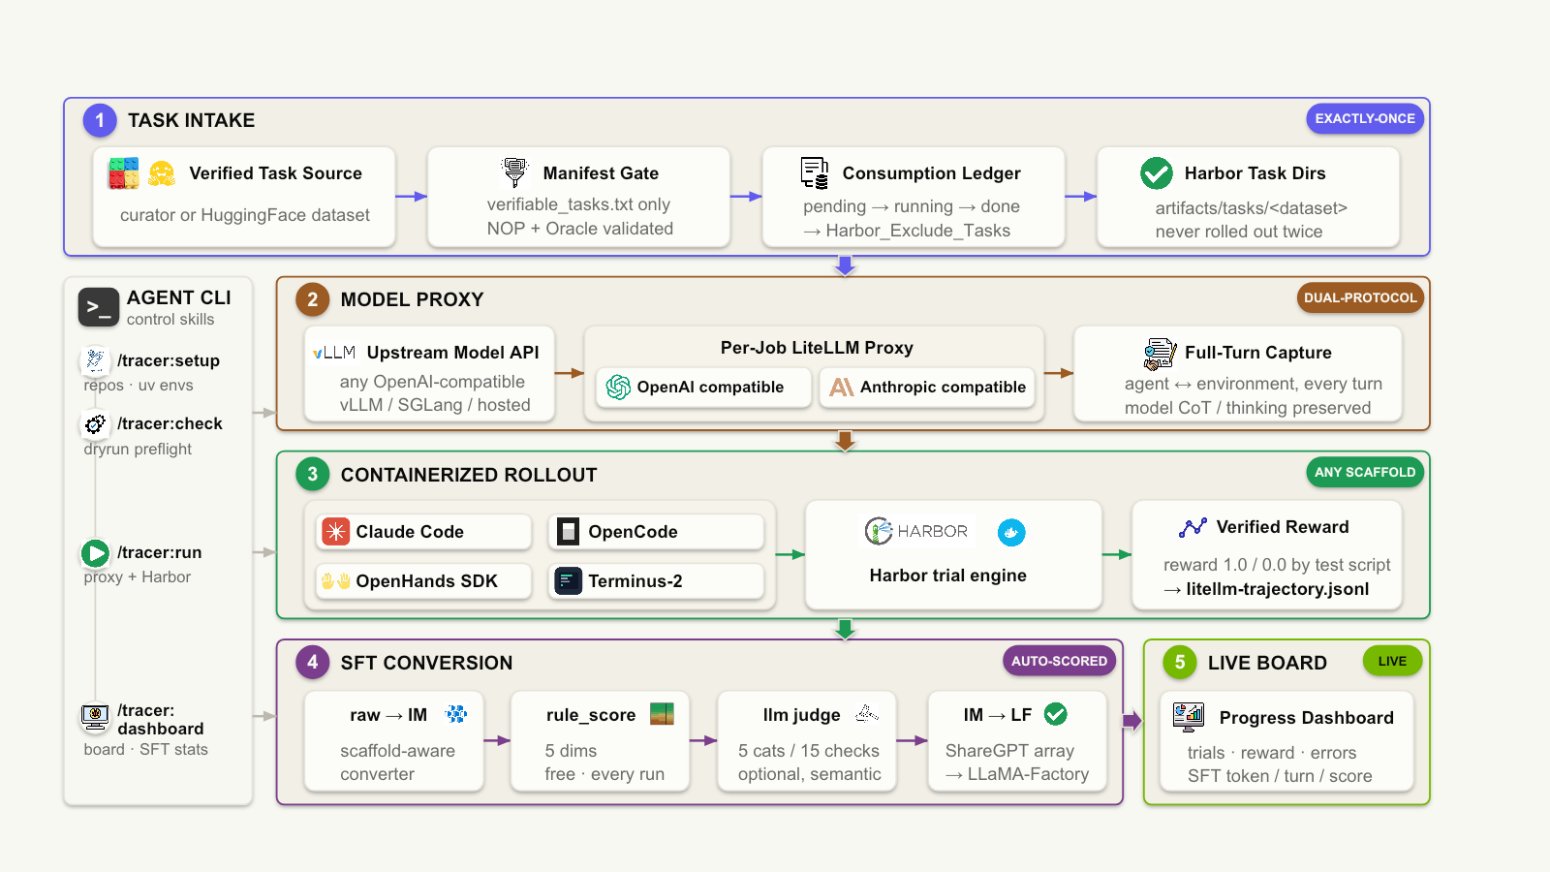Click the DUAL-PROTOCOL badge

1360,297
